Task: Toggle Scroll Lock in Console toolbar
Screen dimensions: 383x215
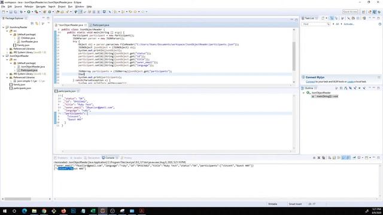Action: 334,158
